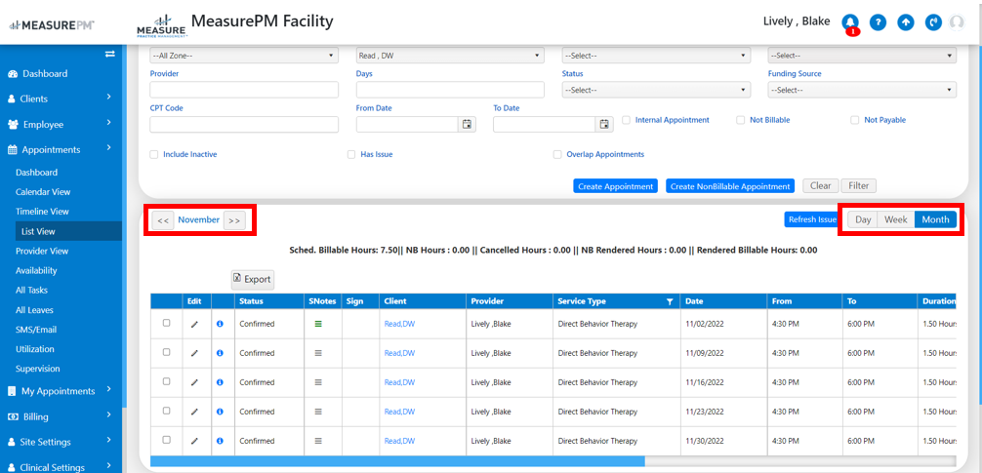
Task: Click the Refresh Issue button
Action: (812, 219)
